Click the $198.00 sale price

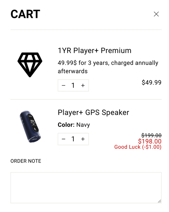(150, 141)
